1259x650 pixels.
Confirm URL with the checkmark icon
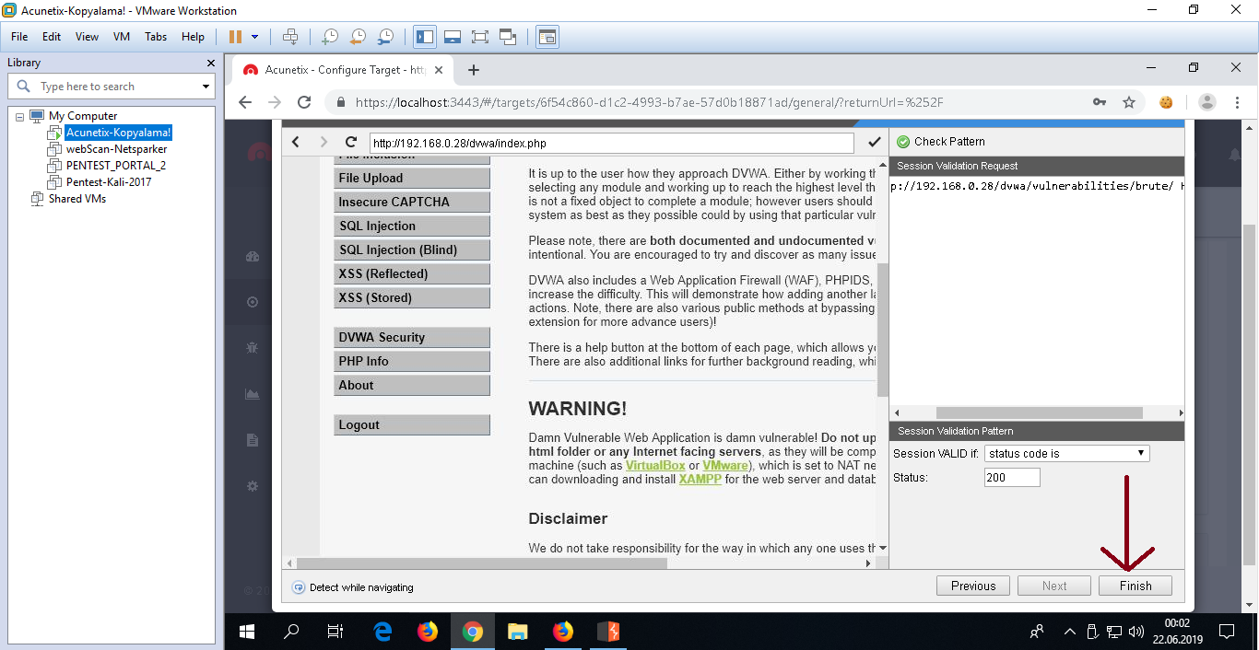click(x=874, y=142)
